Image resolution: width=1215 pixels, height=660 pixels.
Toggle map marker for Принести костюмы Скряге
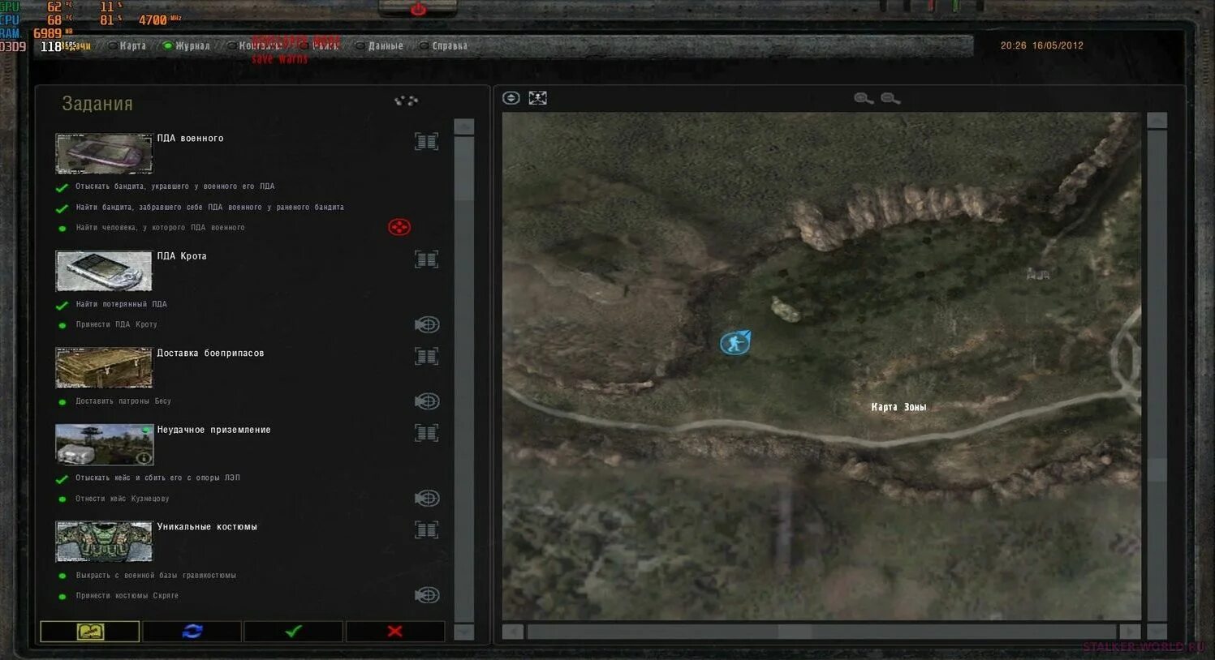[x=427, y=595]
